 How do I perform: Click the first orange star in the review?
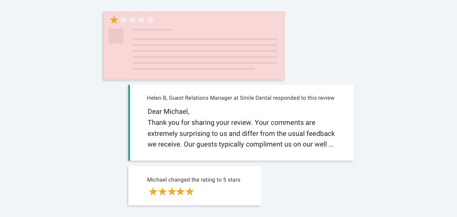point(114,20)
